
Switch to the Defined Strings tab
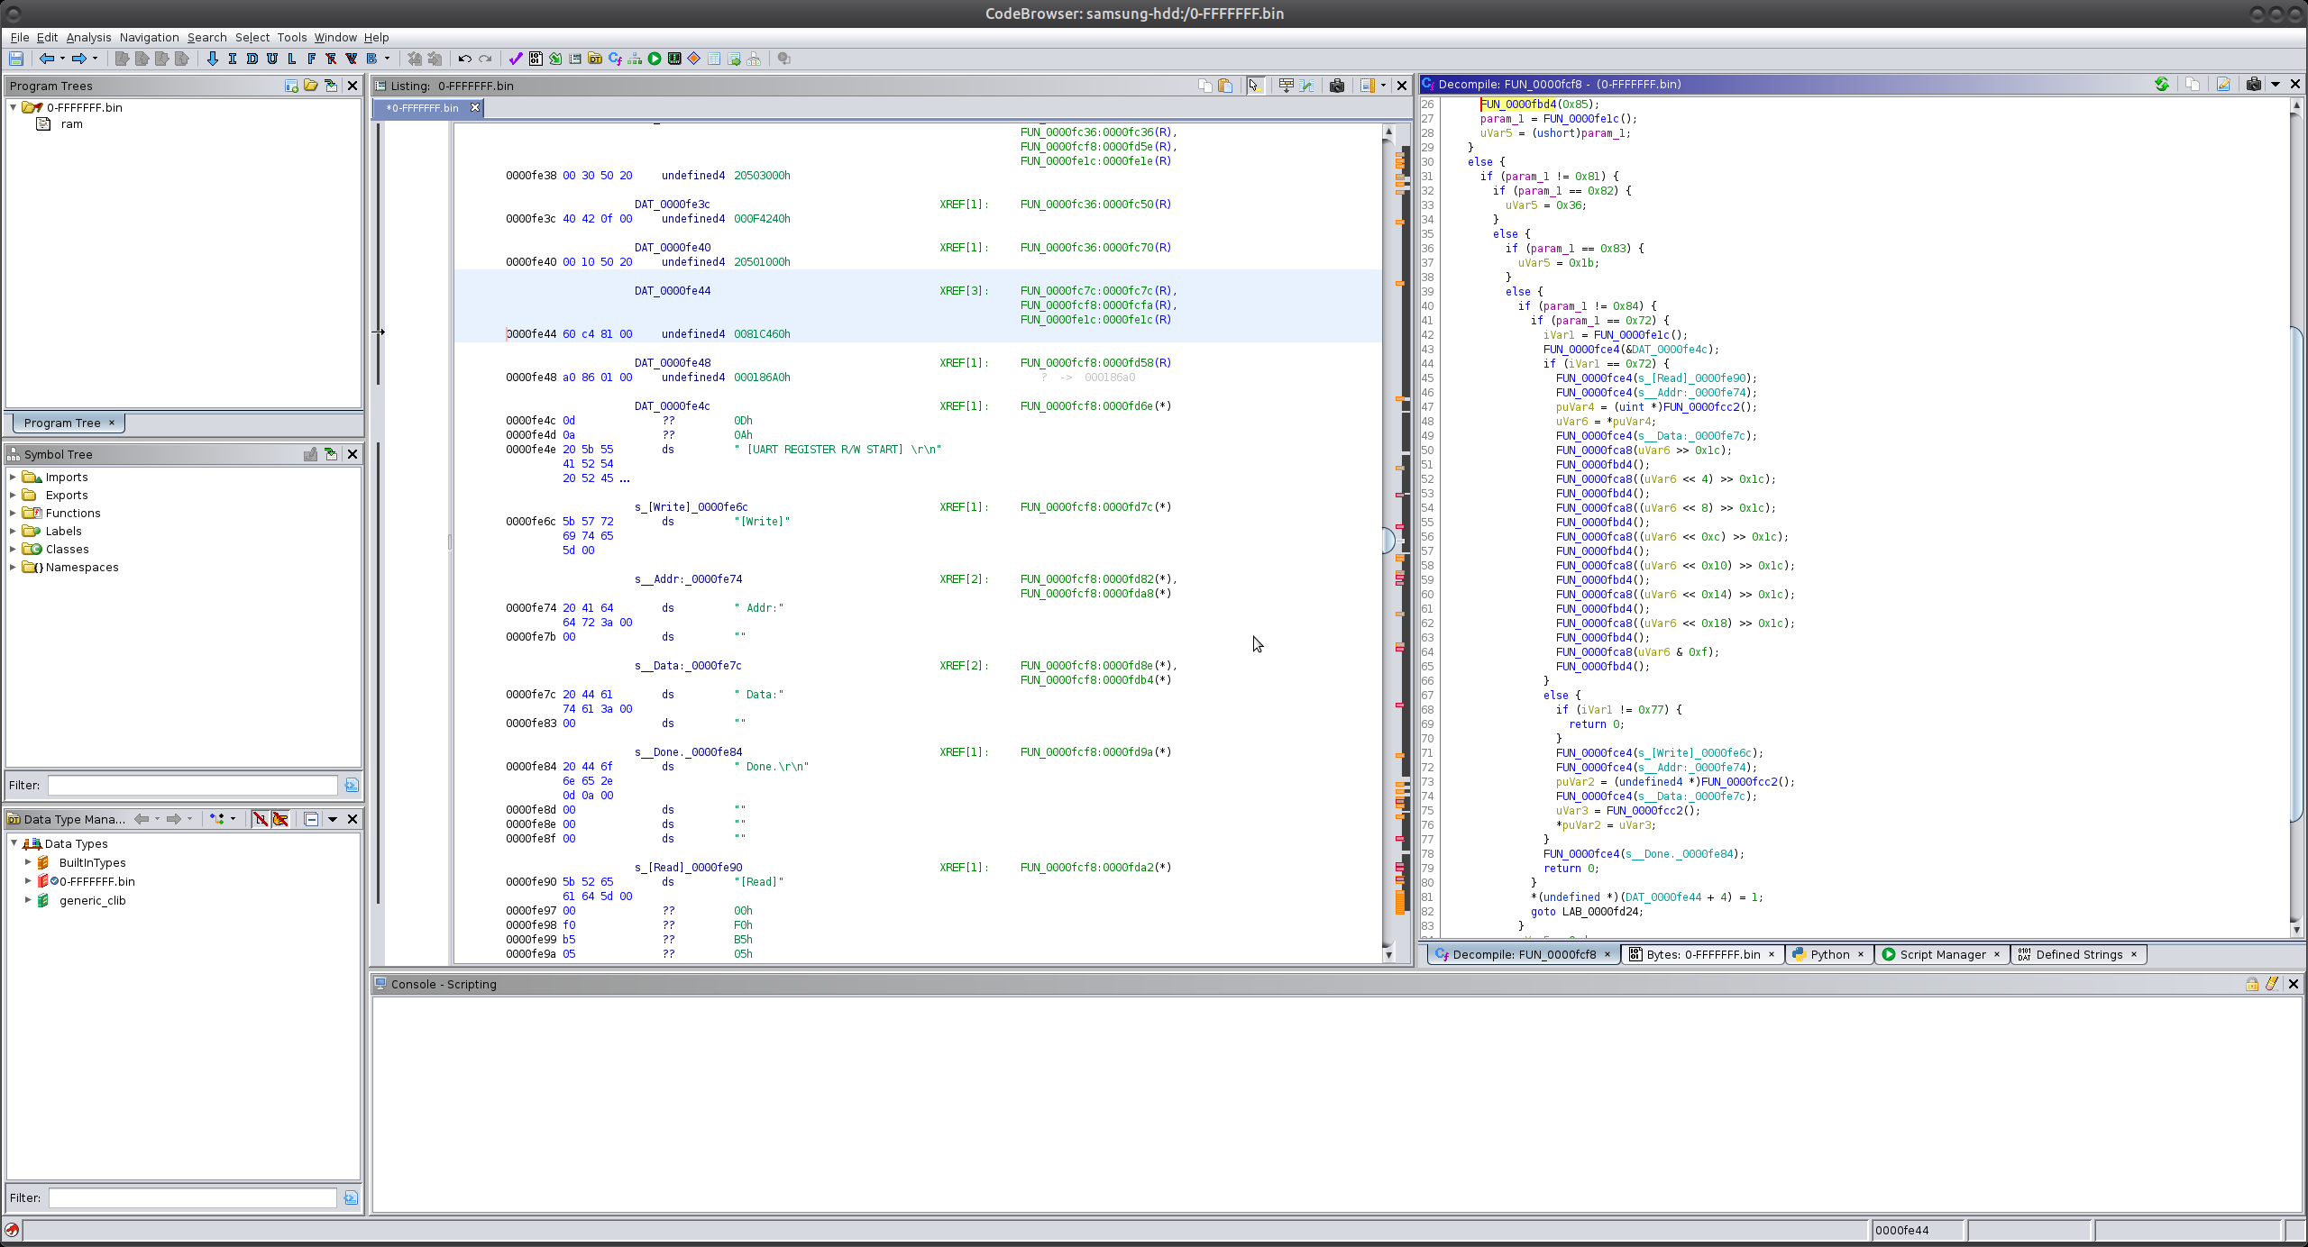2078,954
